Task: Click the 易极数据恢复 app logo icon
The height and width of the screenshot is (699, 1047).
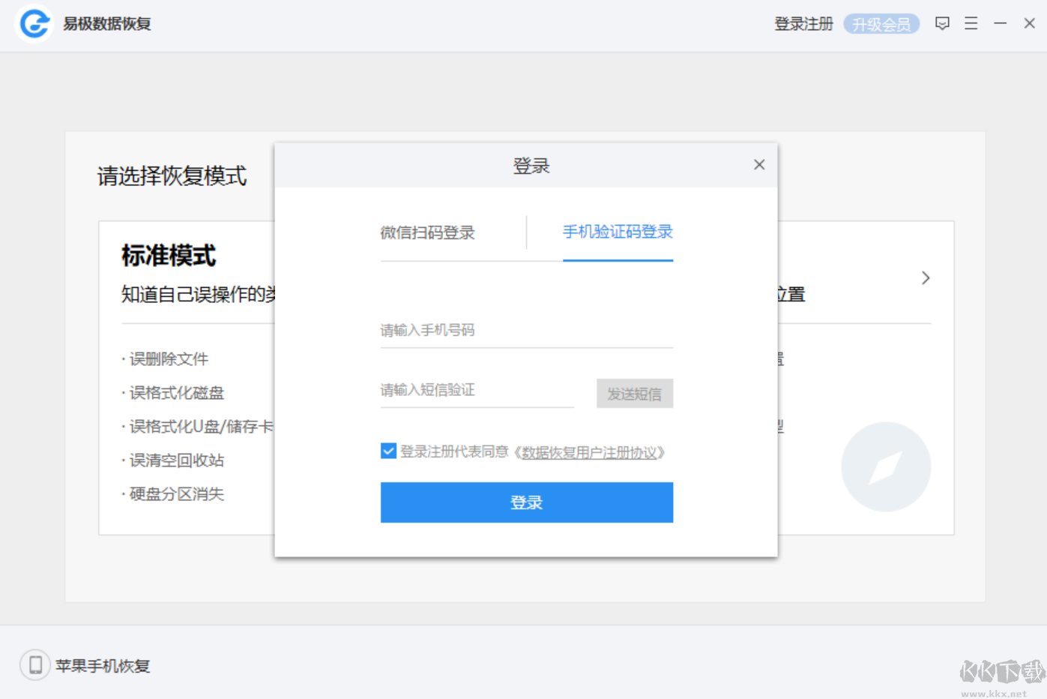Action: pos(33,23)
